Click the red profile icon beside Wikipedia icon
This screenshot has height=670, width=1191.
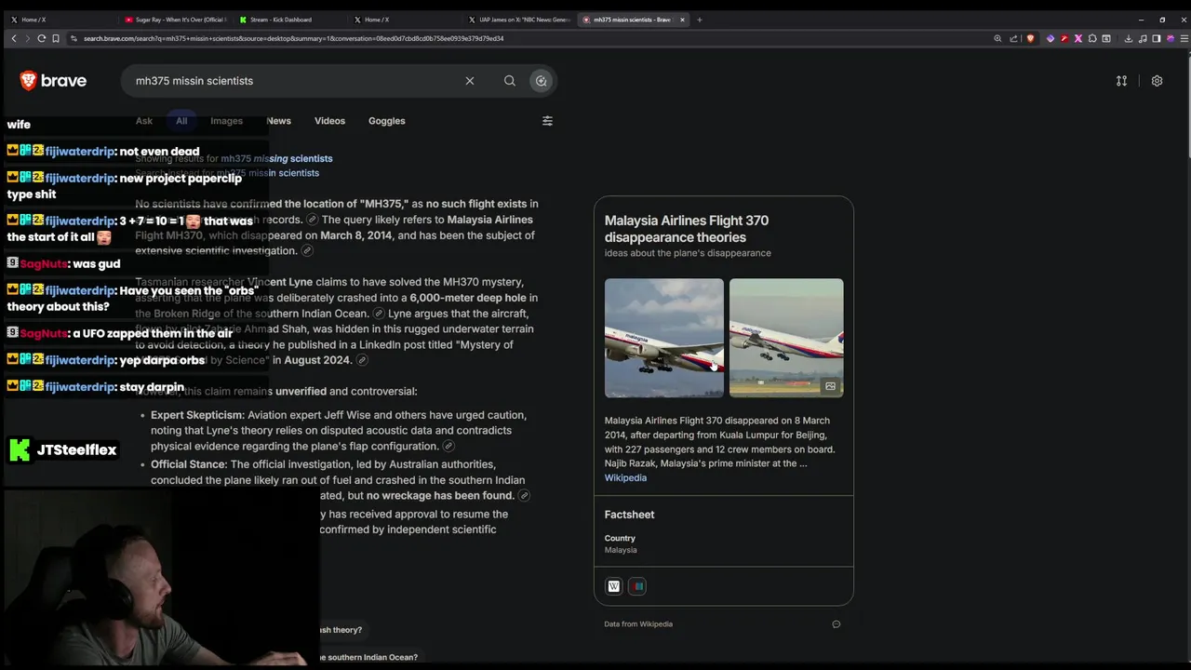(x=637, y=586)
